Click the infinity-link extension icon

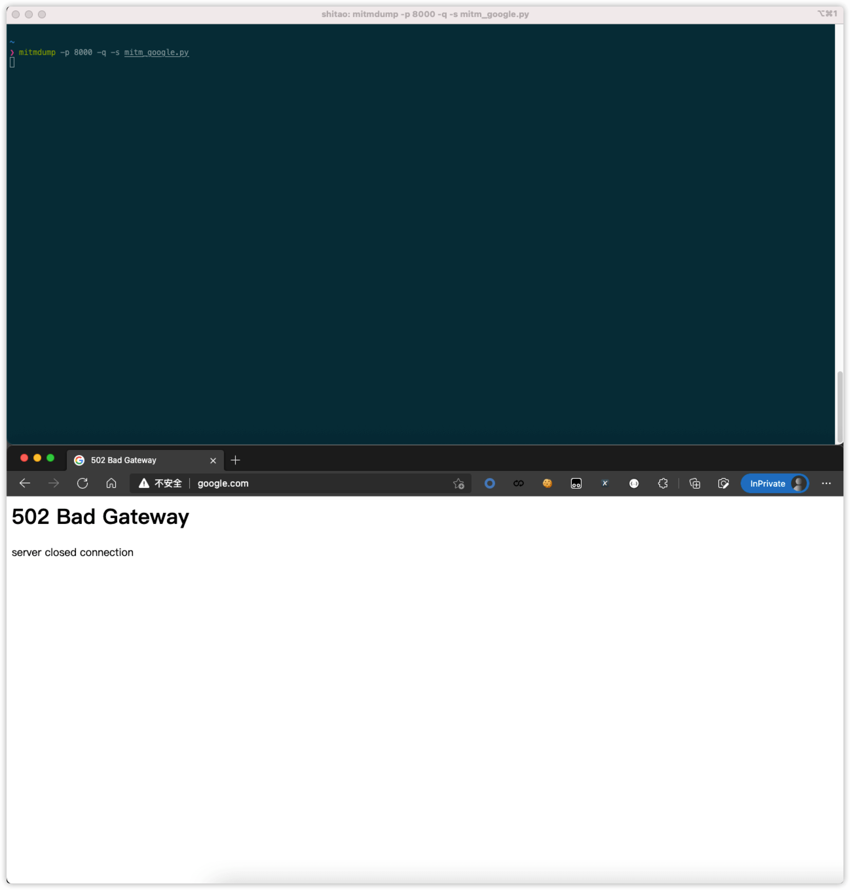click(x=518, y=484)
